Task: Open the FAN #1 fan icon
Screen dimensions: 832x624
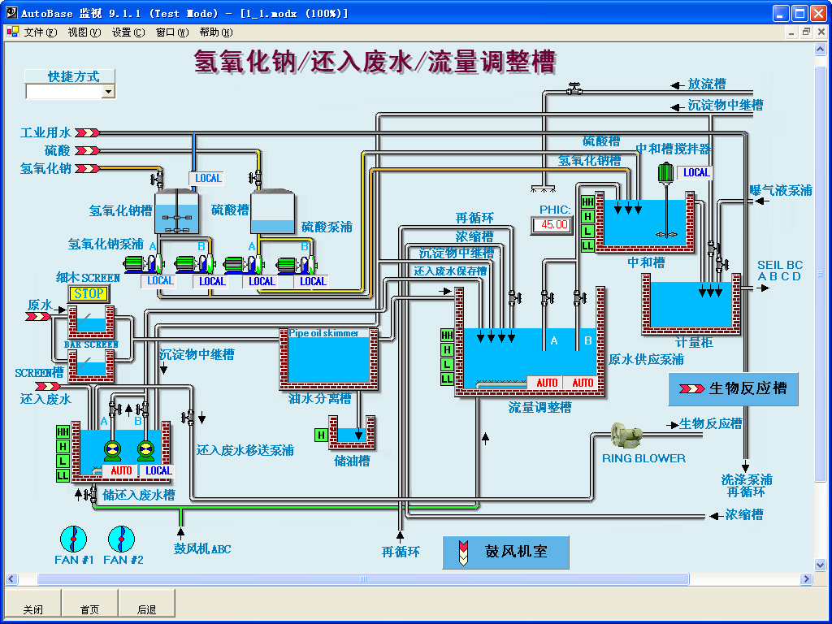Action: (74, 537)
